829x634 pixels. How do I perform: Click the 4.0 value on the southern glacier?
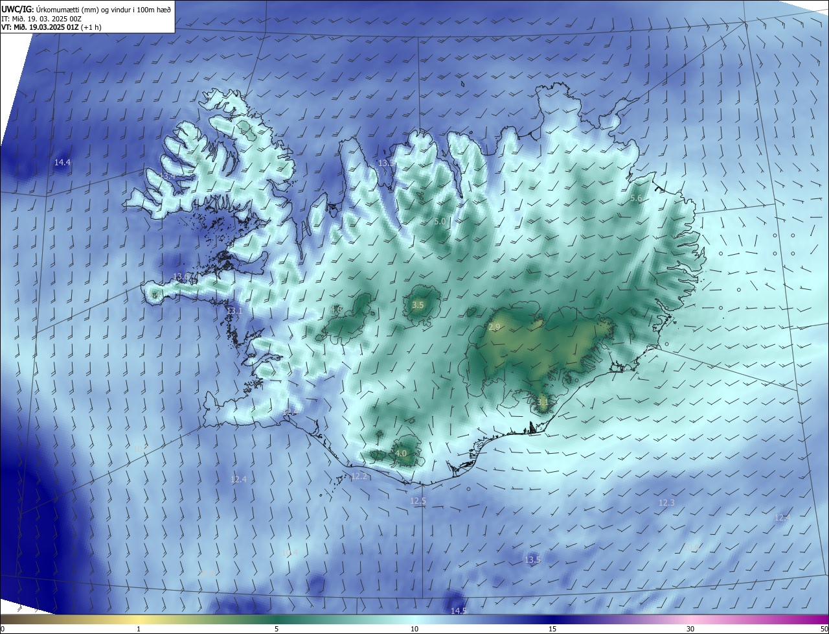[401, 454]
